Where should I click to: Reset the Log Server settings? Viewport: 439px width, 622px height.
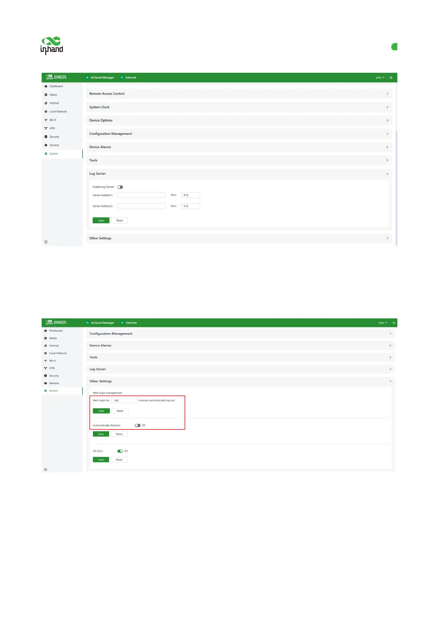tap(119, 221)
